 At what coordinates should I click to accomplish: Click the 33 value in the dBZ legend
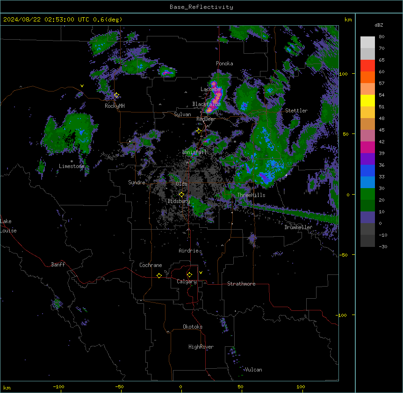click(x=381, y=176)
